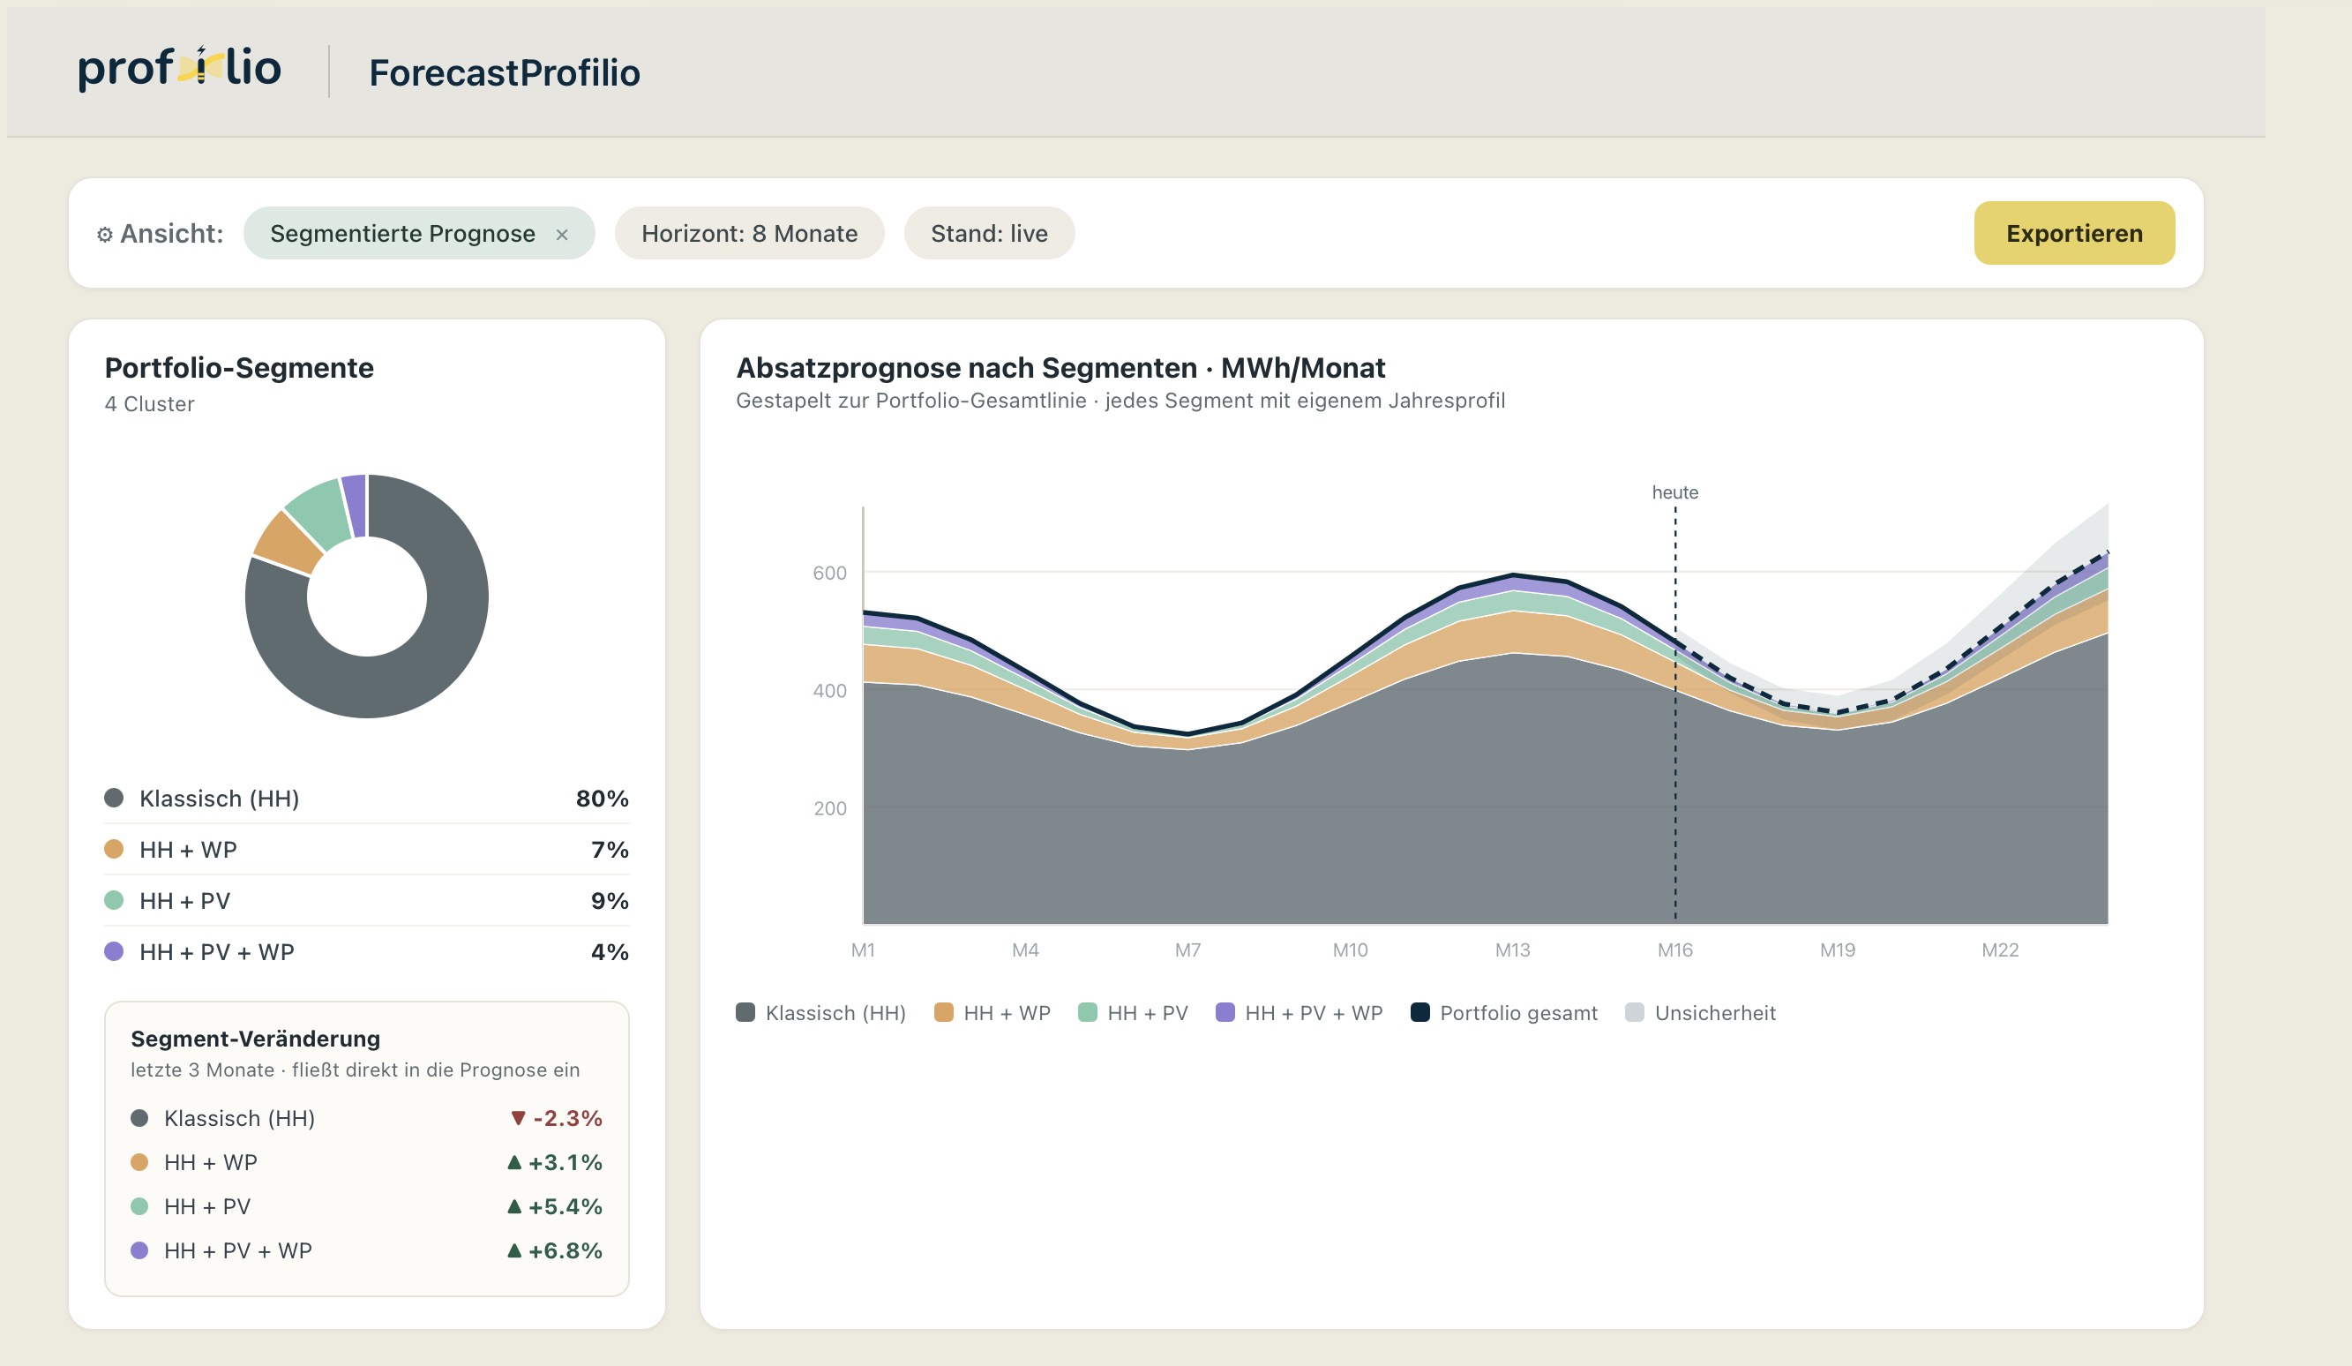Click the green up arrow beside +3.1%
The image size is (2352, 1366).
(514, 1162)
